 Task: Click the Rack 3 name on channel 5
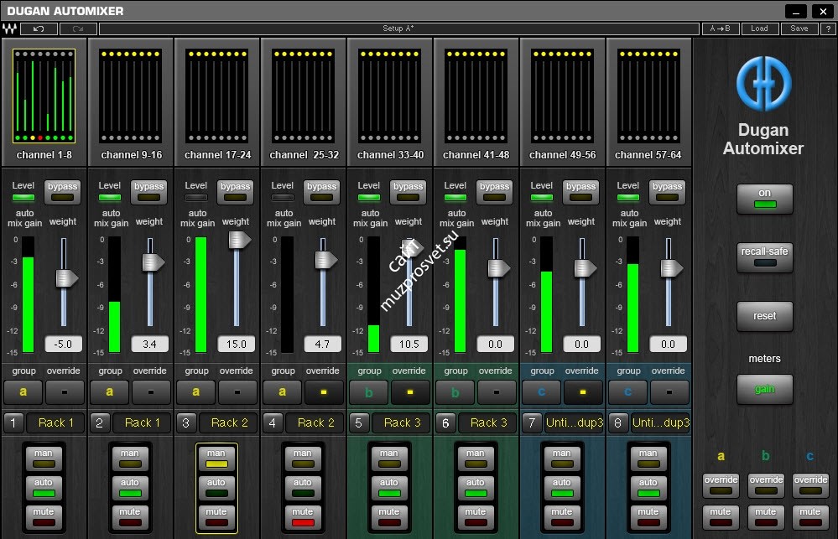(402, 423)
